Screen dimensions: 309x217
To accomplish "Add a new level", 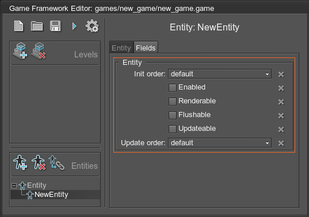I will coord(20,51).
